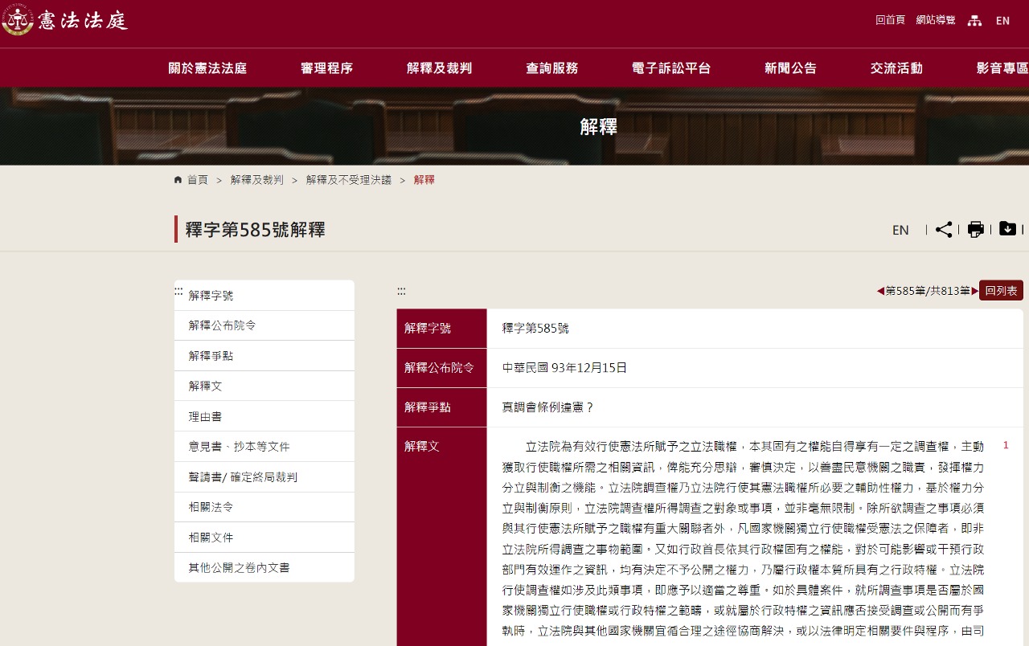1029x646 pixels.
Task: Open 查詢服務 menu
Action: 551,68
